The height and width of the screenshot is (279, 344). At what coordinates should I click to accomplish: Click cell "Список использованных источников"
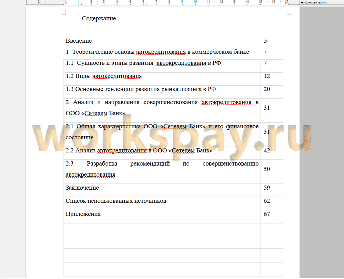pos(162,203)
